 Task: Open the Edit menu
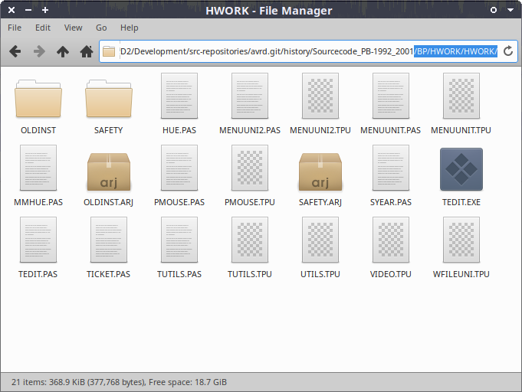(x=42, y=28)
